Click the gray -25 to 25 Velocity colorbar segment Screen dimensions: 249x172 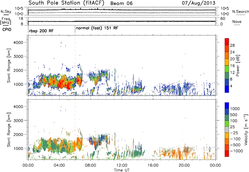[227, 129]
